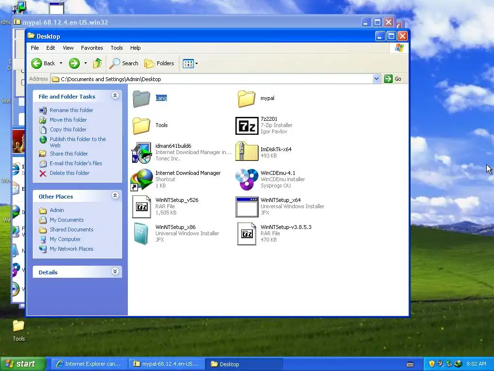This screenshot has width=494, height=371.
Task: Open the Favorites menu
Action: point(92,48)
